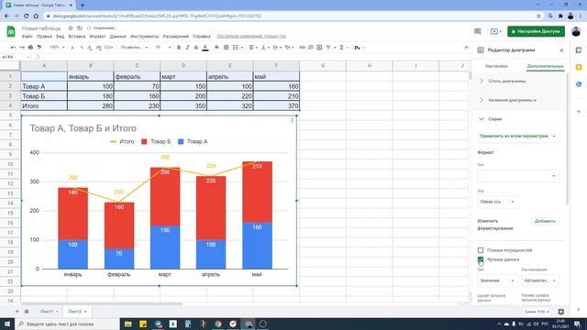Enable the error bars checkbox
Screen dimensions: 587x330
coord(481,250)
